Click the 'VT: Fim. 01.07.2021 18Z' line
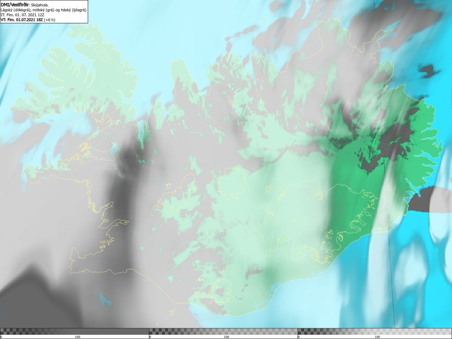Image resolution: width=452 pixels, height=339 pixels. tap(22, 20)
